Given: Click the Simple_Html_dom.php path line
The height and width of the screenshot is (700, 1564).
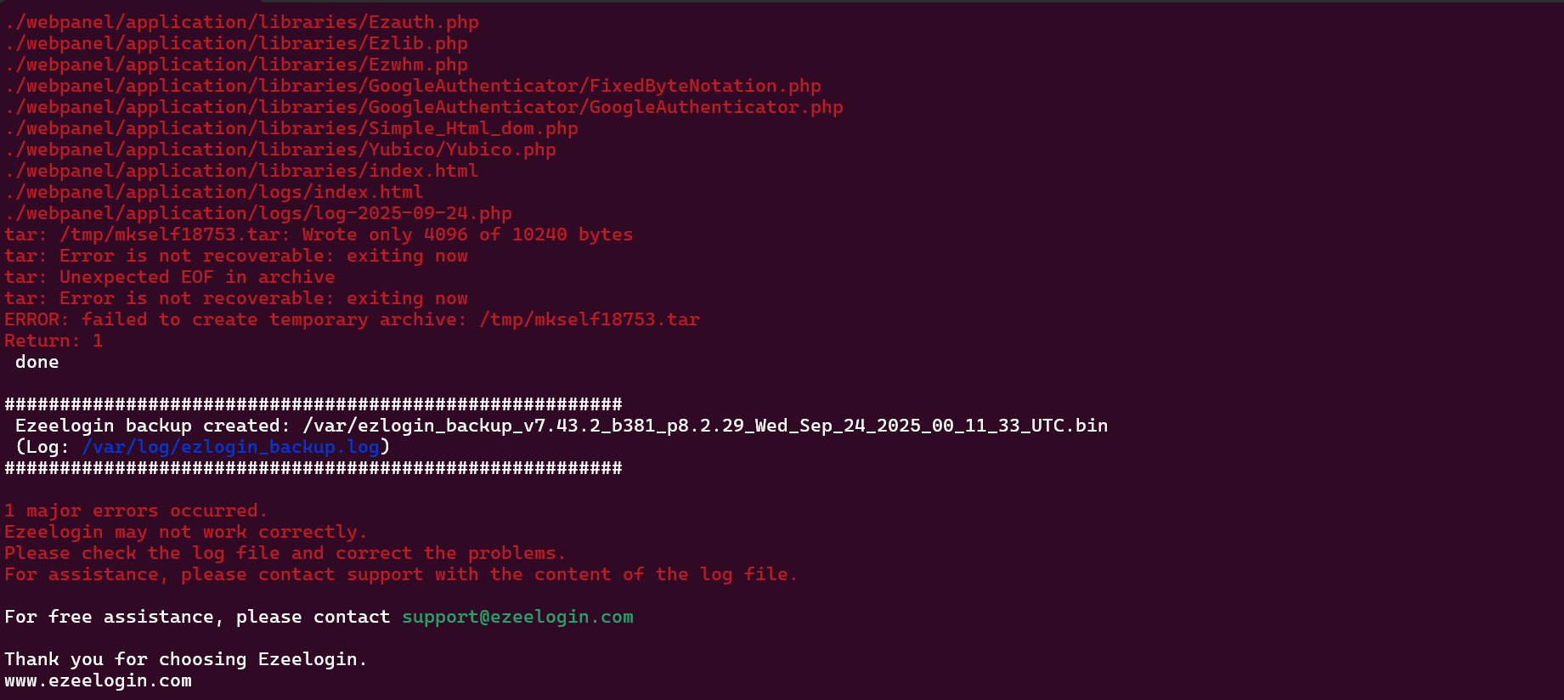Looking at the screenshot, I should pyautogui.click(x=291, y=128).
